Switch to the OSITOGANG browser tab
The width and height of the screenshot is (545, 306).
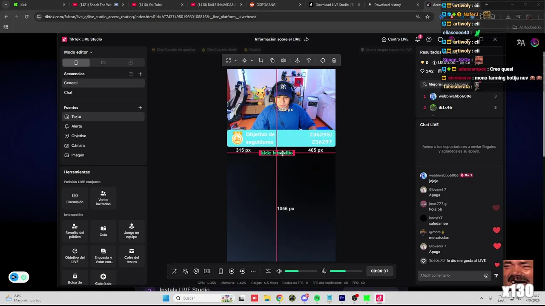click(275, 5)
